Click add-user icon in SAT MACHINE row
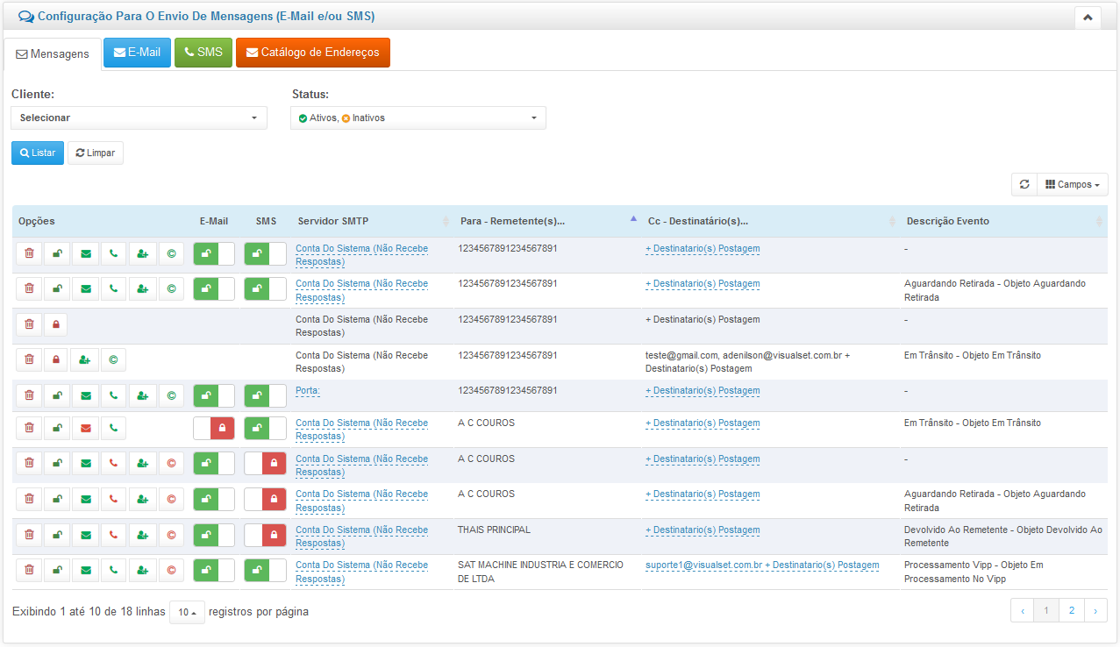The width and height of the screenshot is (1120, 647). [x=142, y=570]
